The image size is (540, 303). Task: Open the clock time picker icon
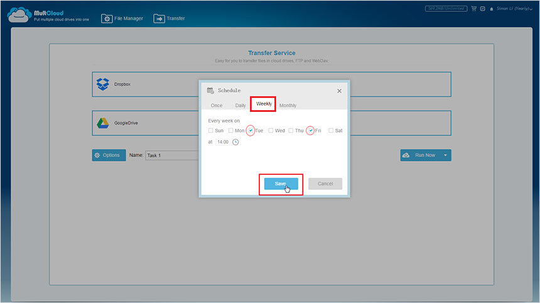235,142
